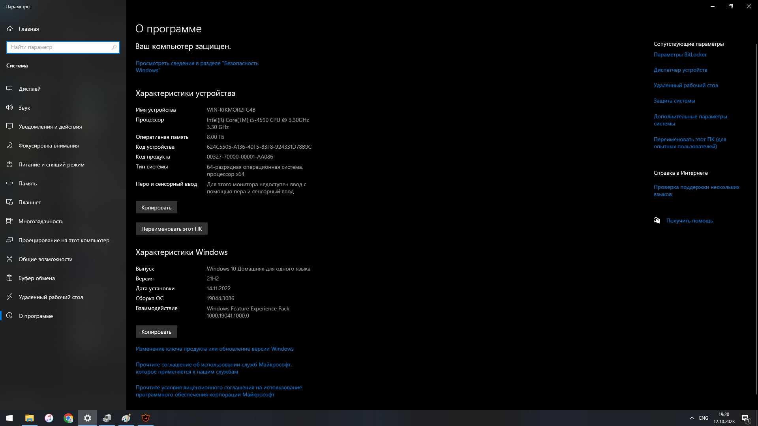The image size is (758, 426).
Task: Click Получить помощь link
Action: 689,221
